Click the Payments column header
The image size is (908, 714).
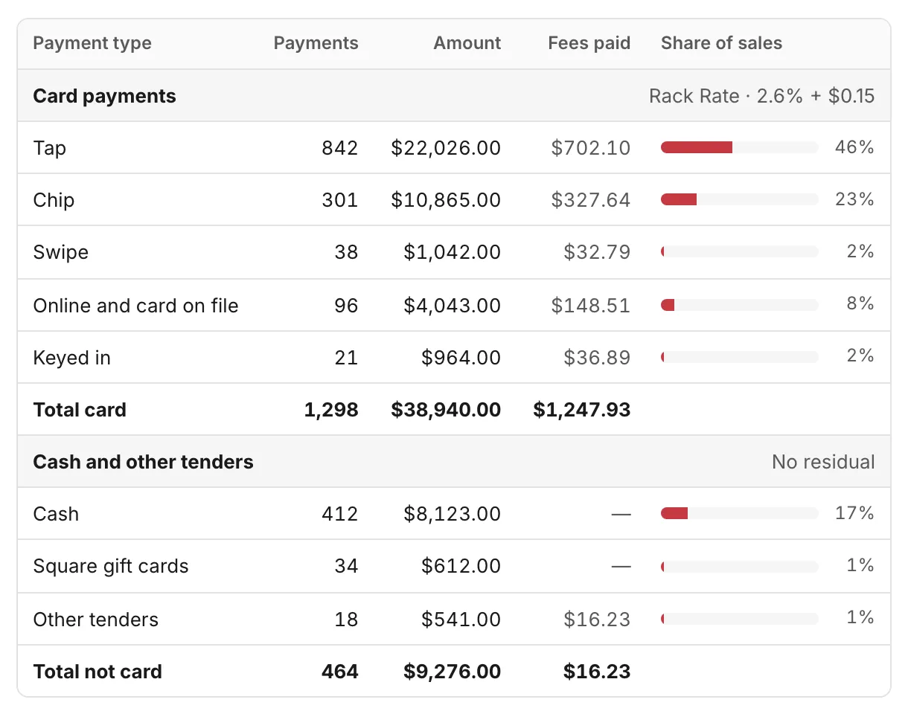[x=316, y=43]
